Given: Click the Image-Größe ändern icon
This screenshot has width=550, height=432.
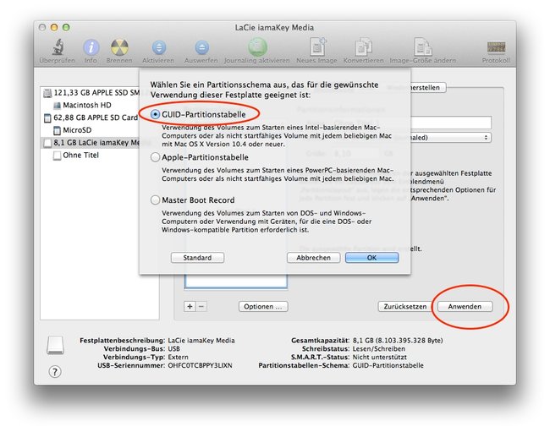Looking at the screenshot, I should (423, 47).
